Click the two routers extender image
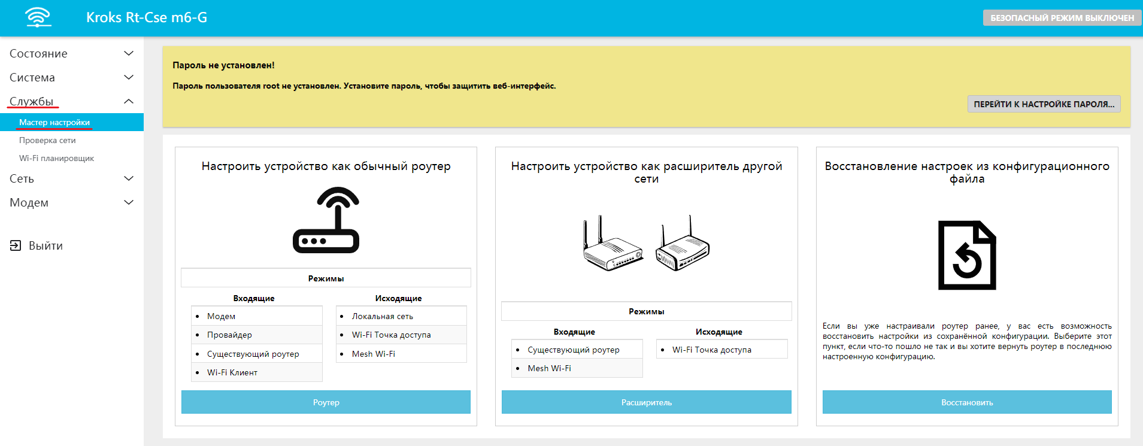 (x=646, y=244)
